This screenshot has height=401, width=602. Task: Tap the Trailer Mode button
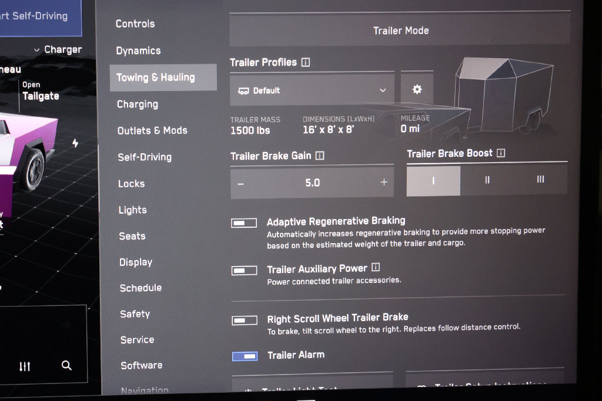(400, 31)
